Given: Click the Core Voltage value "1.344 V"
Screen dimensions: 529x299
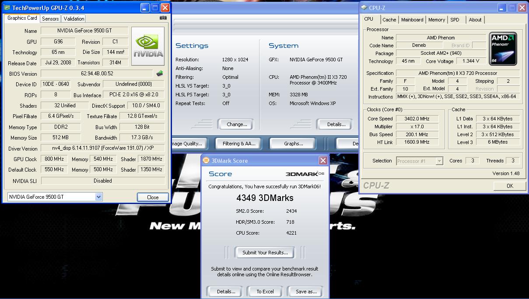Looking at the screenshot, I should click(470, 61).
